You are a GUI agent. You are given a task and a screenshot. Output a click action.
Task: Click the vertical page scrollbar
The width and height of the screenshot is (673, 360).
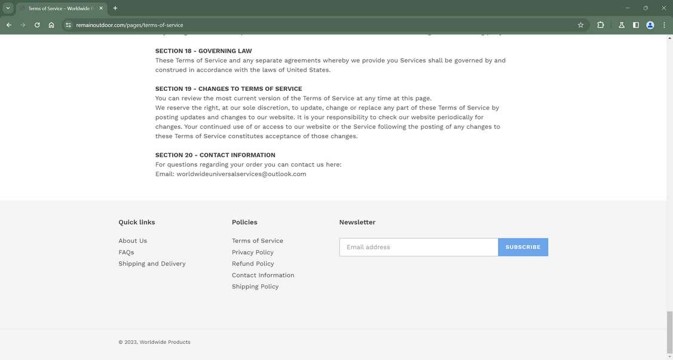click(x=670, y=329)
